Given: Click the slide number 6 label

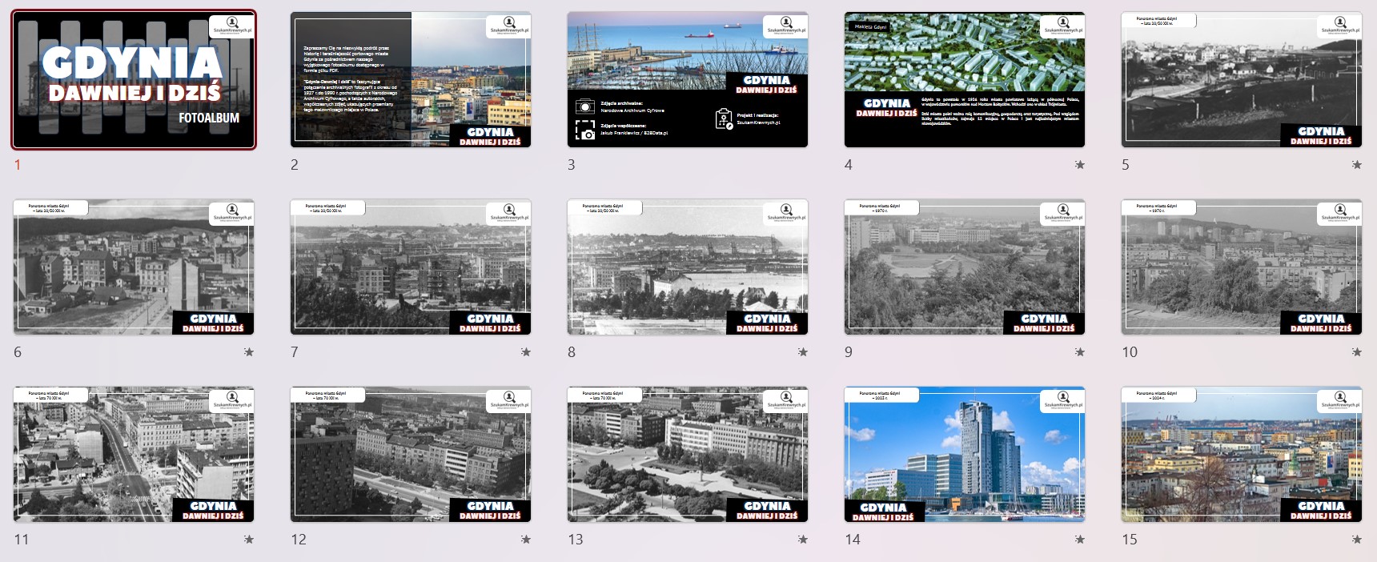Looking at the screenshot, I should click(18, 352).
